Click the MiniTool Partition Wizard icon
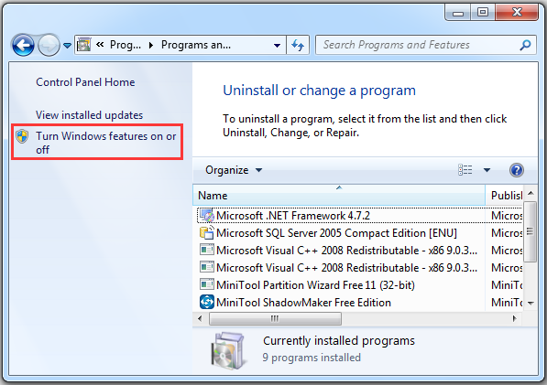 point(207,284)
